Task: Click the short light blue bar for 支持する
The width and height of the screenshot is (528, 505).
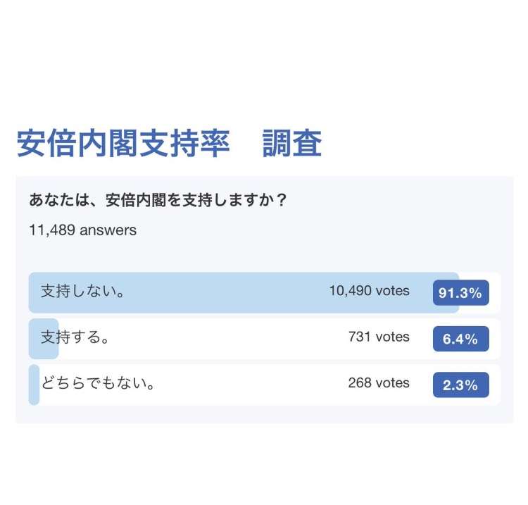Action: (44, 339)
